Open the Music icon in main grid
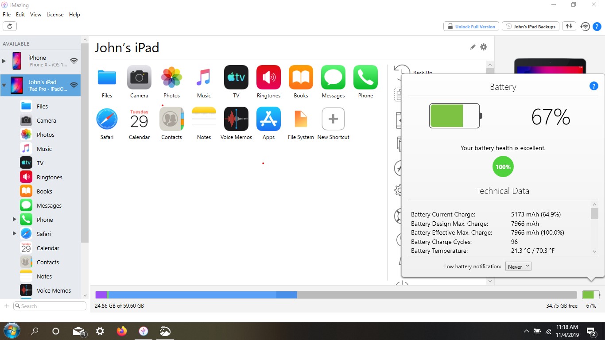Viewport: 605px width, 340px height. [x=204, y=77]
